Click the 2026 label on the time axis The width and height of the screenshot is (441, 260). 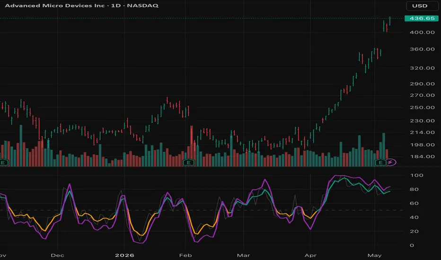click(124, 255)
